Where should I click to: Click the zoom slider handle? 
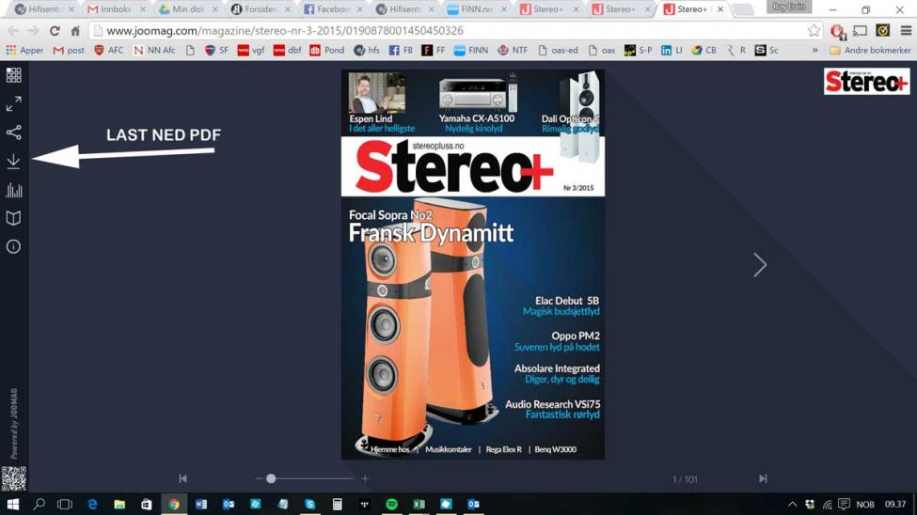271,478
